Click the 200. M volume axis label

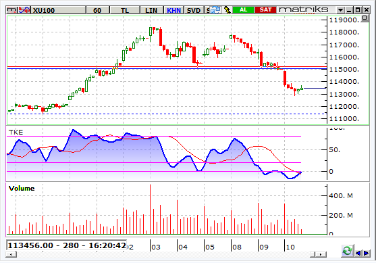[341, 216]
